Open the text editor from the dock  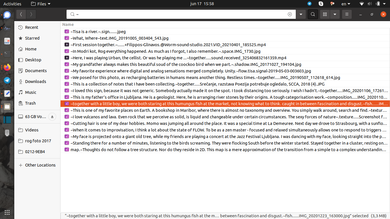click(x=7, y=94)
